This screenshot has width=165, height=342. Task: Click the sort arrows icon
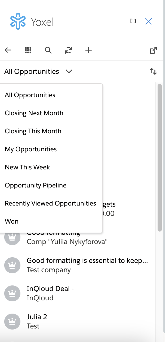click(153, 71)
